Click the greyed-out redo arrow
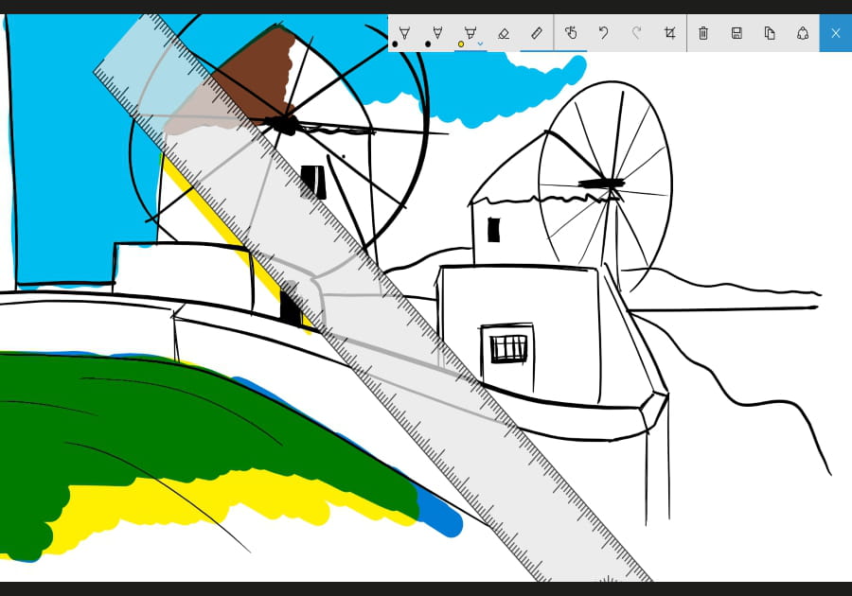 tap(637, 34)
